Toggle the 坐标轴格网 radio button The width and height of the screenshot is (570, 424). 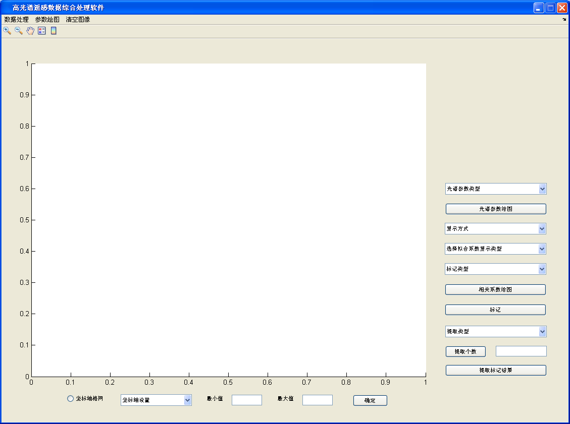pyautogui.click(x=71, y=399)
